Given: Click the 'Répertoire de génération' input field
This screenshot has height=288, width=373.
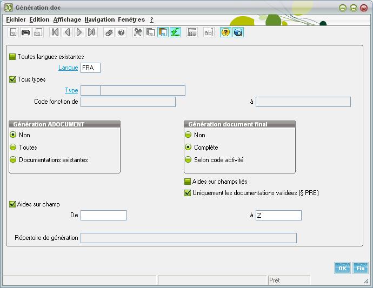Looking at the screenshot, I should [x=188, y=238].
